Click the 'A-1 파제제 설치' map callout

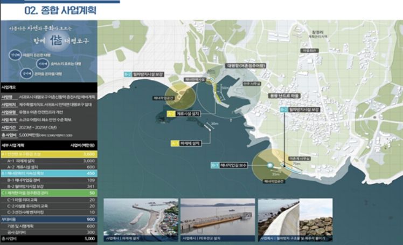(x=186, y=144)
